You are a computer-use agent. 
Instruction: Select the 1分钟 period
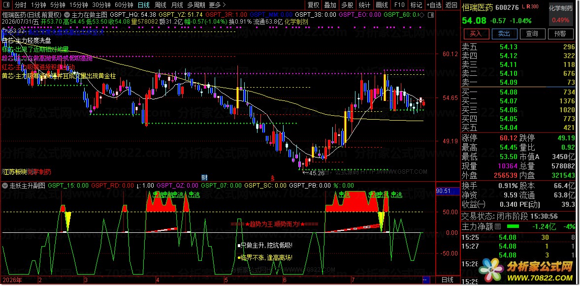[38, 5]
